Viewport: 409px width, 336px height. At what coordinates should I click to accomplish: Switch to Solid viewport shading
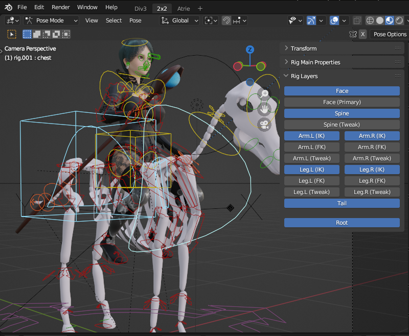pos(379,20)
